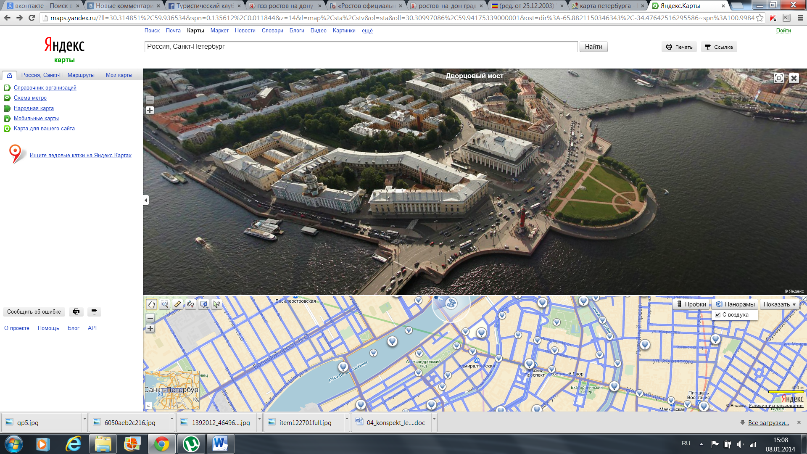
Task: Click the Сообщить об ошибке button
Action: point(34,312)
